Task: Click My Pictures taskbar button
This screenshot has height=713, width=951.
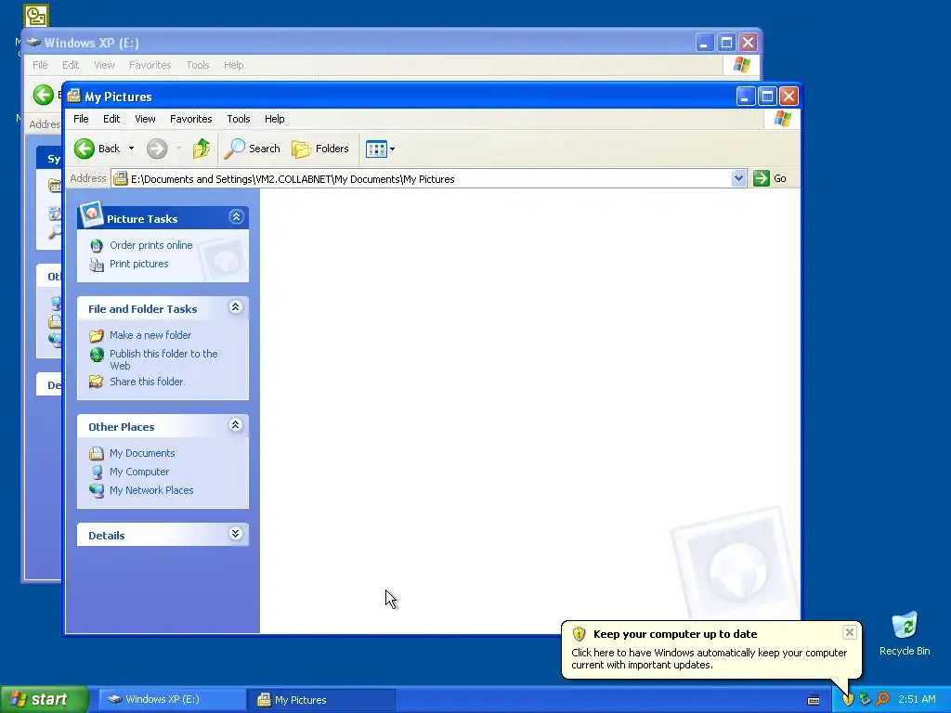Action: point(321,700)
